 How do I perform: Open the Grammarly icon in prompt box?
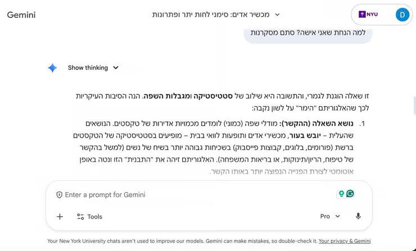tap(350, 194)
